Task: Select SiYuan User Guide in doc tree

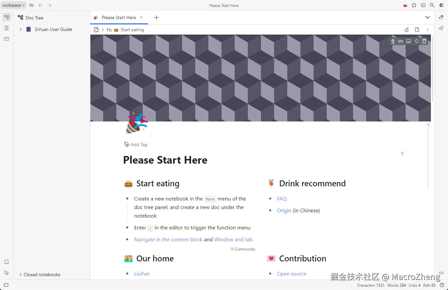Action: tap(54, 29)
